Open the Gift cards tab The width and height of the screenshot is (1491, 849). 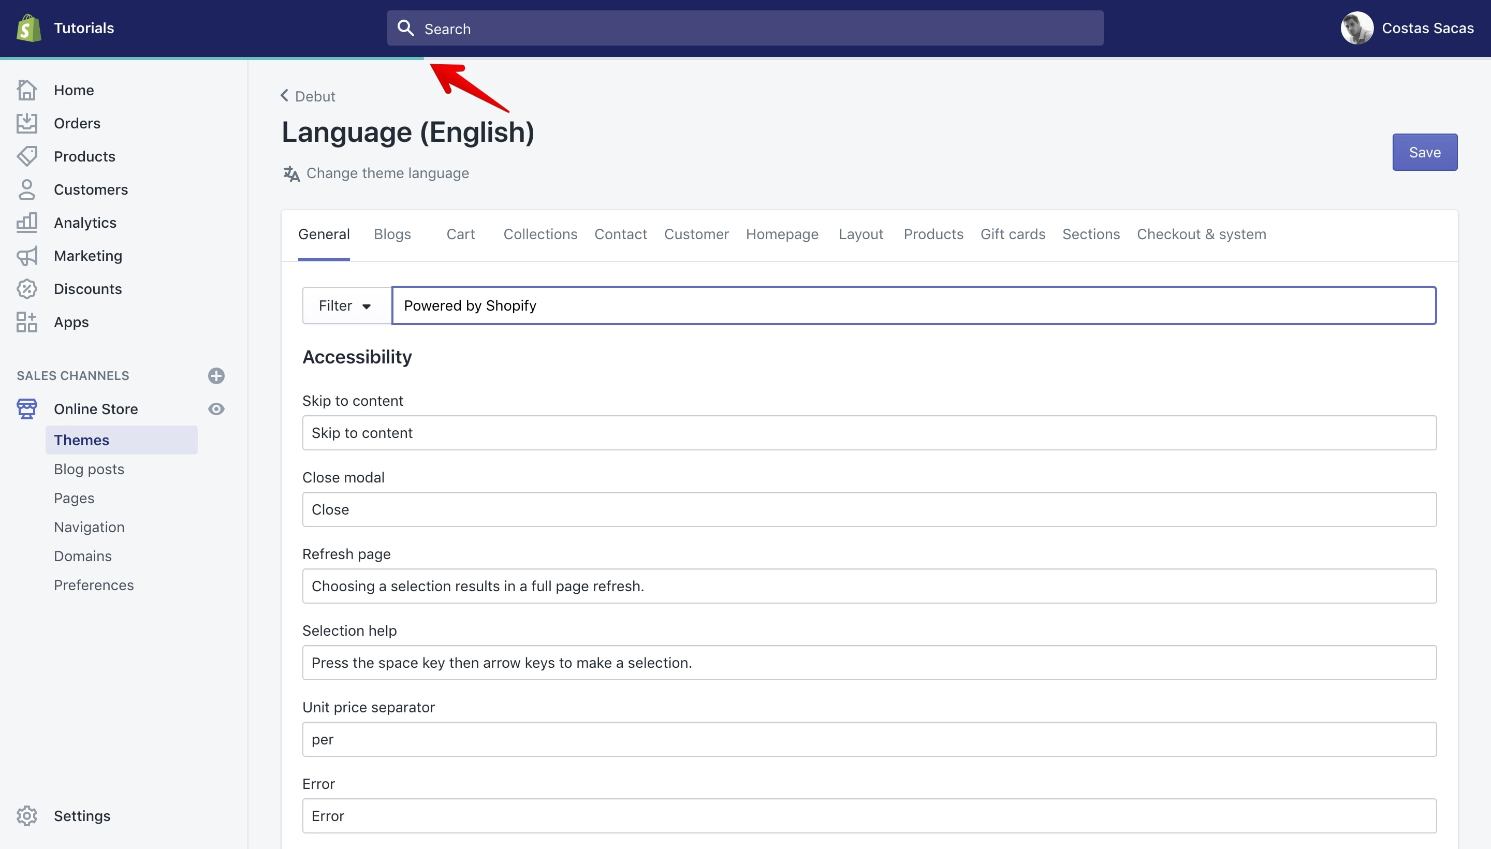point(1013,235)
